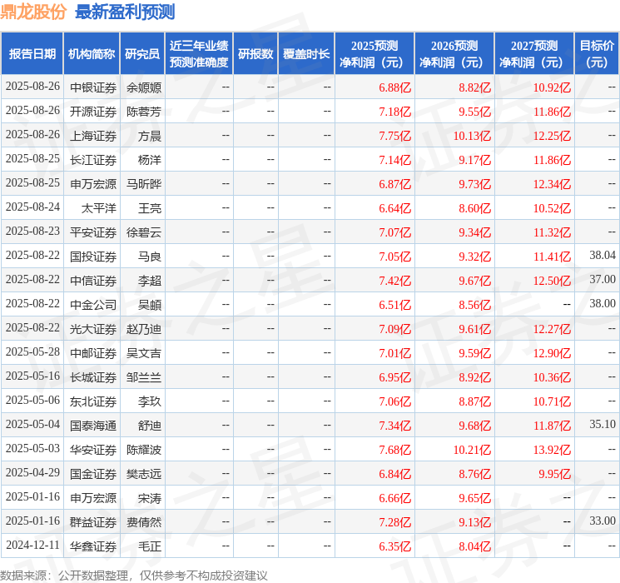Screen dimensions: 620x583
Task: Click the 鼎龙股份 title text
Action: 33,12
